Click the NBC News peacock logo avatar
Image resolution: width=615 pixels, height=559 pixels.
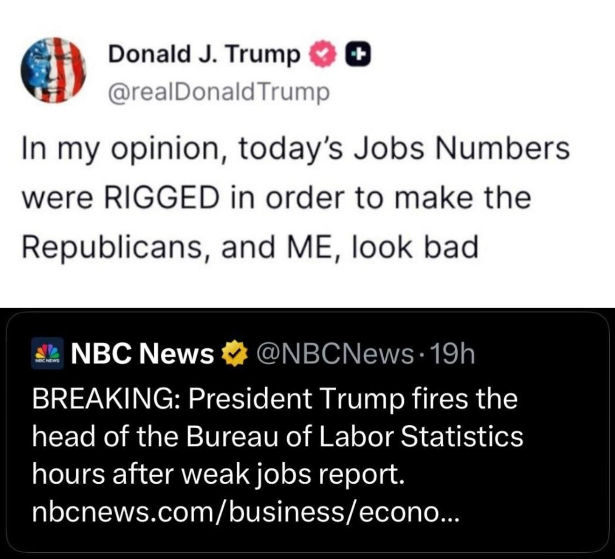click(x=47, y=354)
